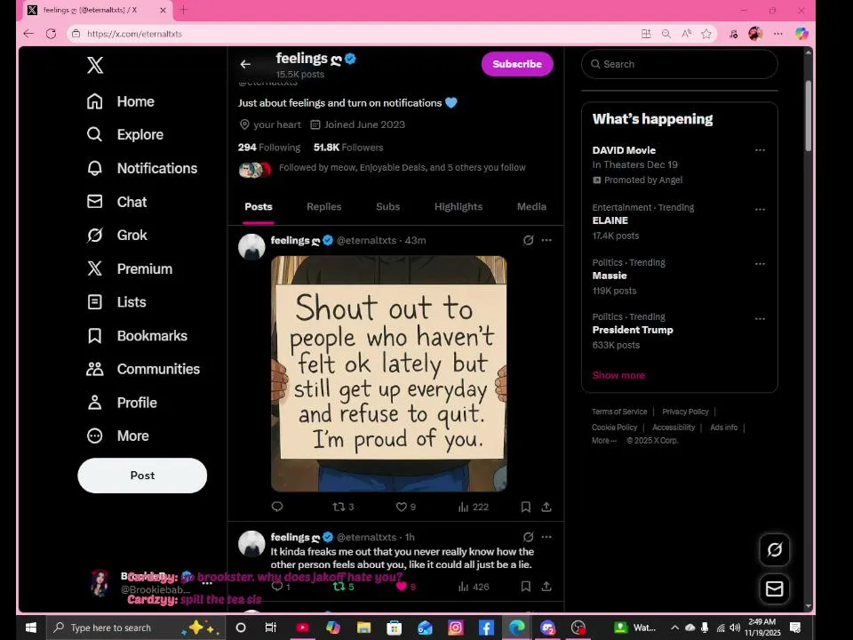Screen dimensions: 853x640
Task: Reply to the Shout out post
Action: point(277,507)
